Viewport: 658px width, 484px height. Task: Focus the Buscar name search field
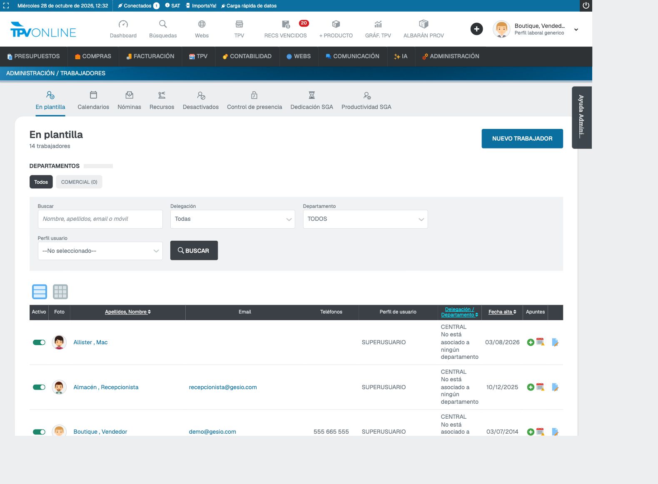pyautogui.click(x=100, y=219)
